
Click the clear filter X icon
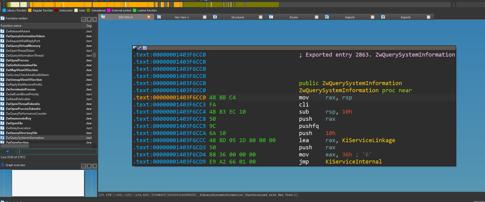click(8, 152)
